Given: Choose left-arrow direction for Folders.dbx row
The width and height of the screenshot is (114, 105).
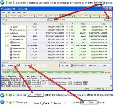Looking at the screenshot, I should pos(67,51).
